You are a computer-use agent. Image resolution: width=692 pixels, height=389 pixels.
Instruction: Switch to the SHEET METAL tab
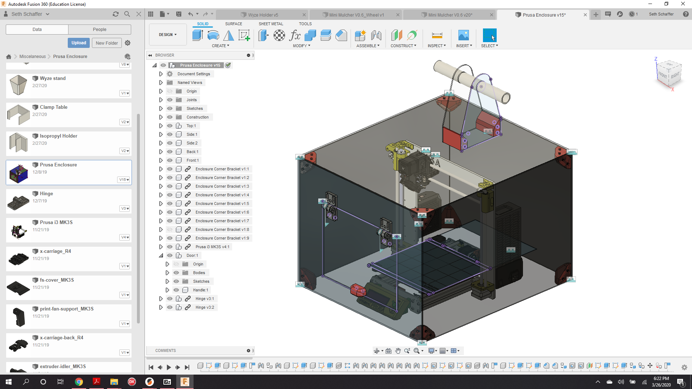[x=271, y=24]
